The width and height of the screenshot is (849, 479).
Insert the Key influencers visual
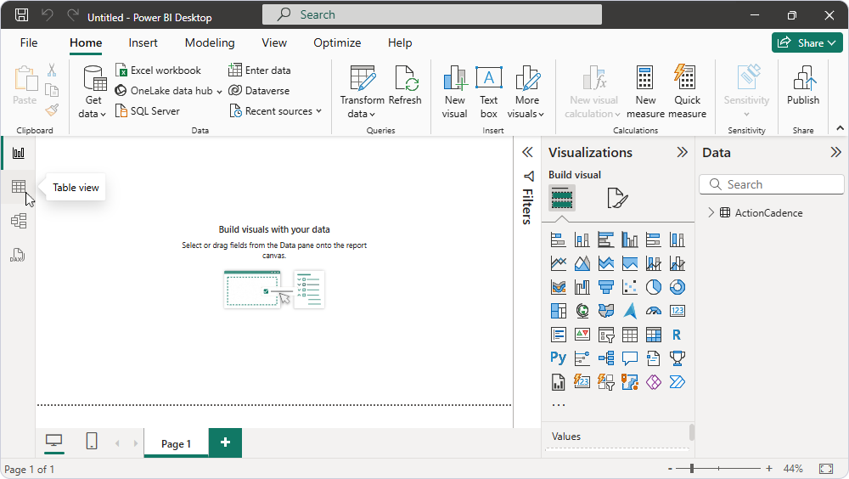(x=582, y=358)
